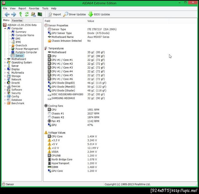This screenshot has height=194, width=199.
Task: Select Computer Name in the tree
Action: click(x=25, y=35)
